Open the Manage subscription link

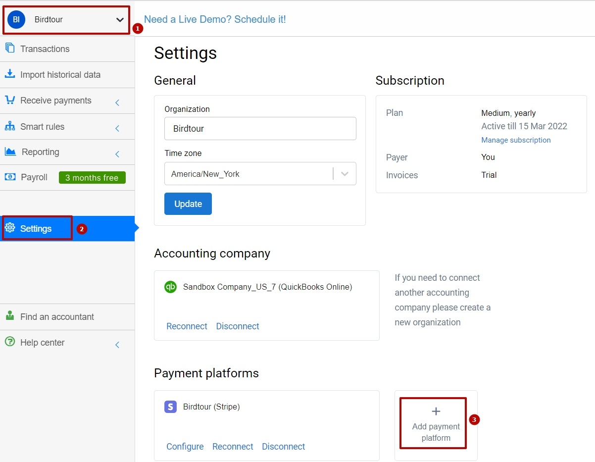coord(516,140)
